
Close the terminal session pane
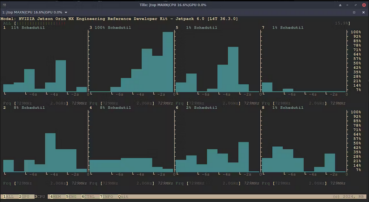(x=363, y=12)
